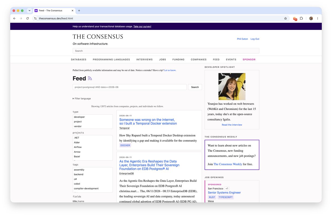Click the Log Out link
This screenshot has width=332, height=216.
point(255,39)
